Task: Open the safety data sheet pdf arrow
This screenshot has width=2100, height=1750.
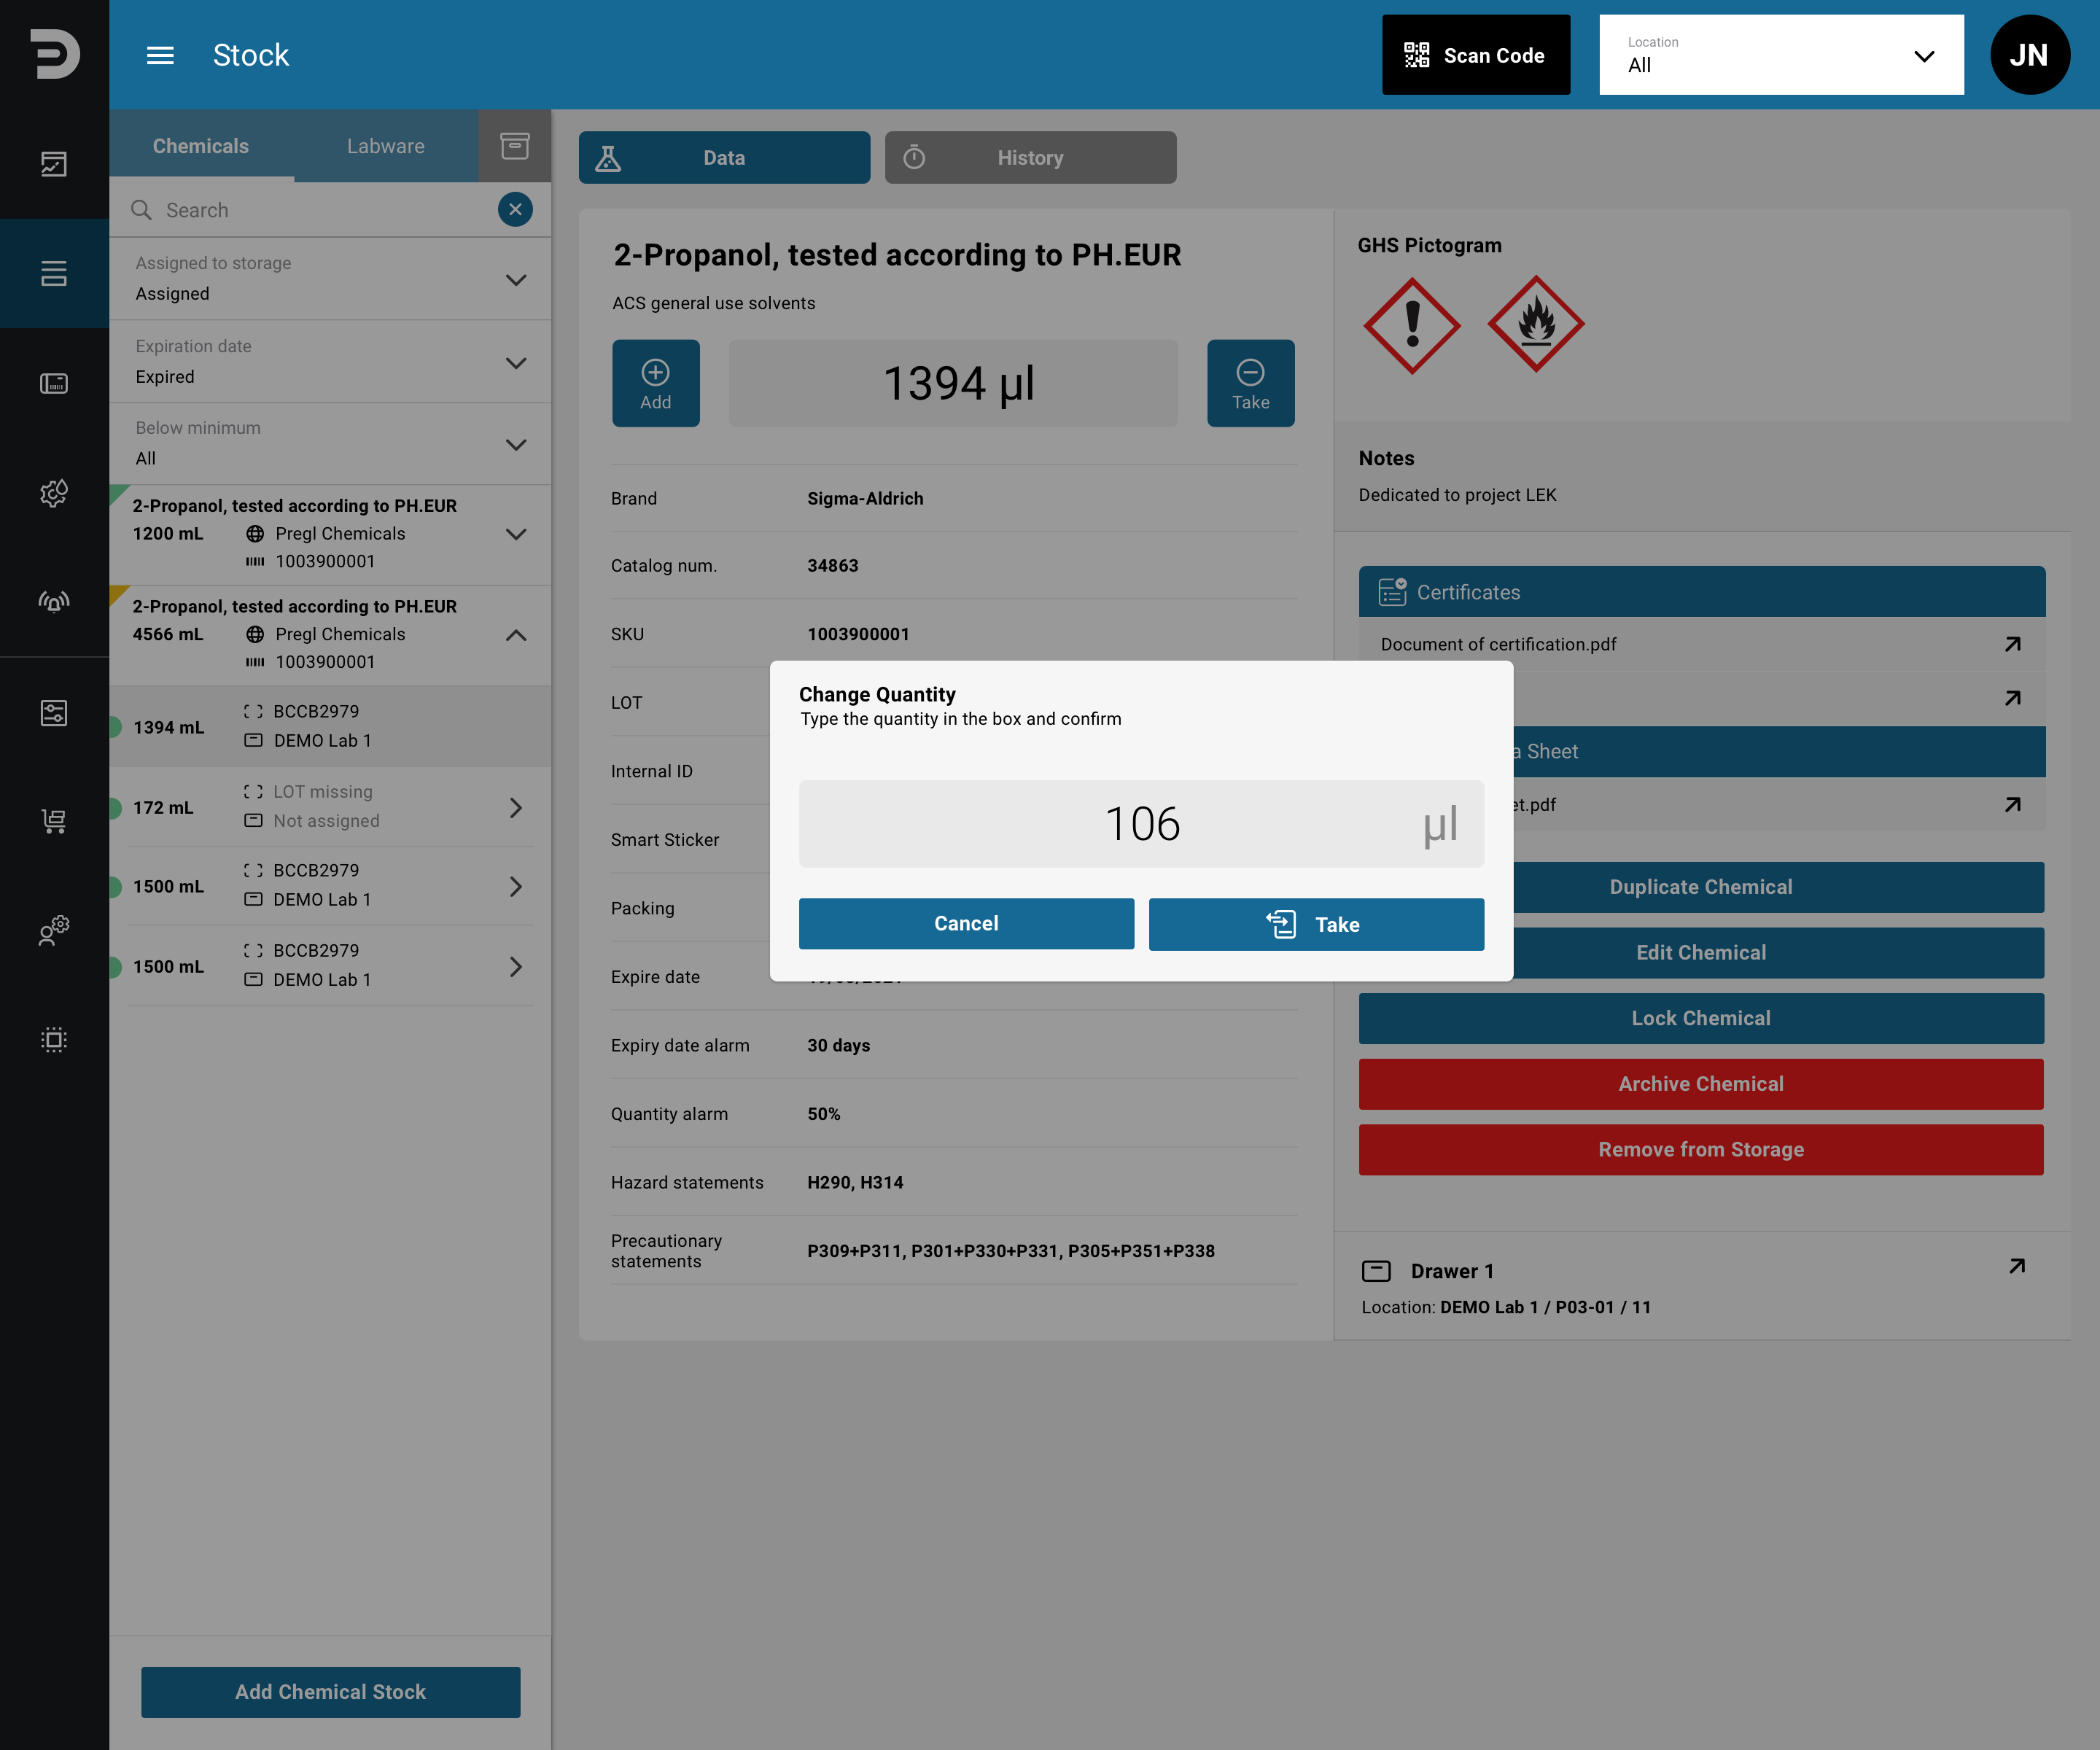Action: [2013, 804]
